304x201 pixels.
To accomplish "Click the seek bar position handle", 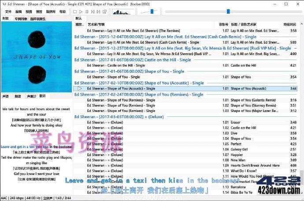I will [228, 11].
